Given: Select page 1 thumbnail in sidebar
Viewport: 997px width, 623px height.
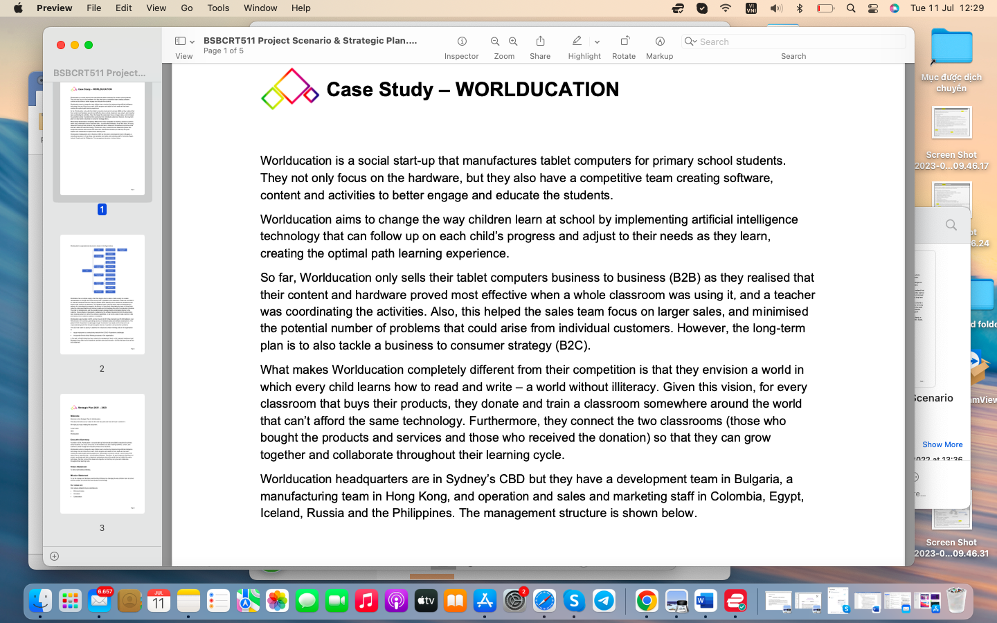Looking at the screenshot, I should click(x=102, y=138).
